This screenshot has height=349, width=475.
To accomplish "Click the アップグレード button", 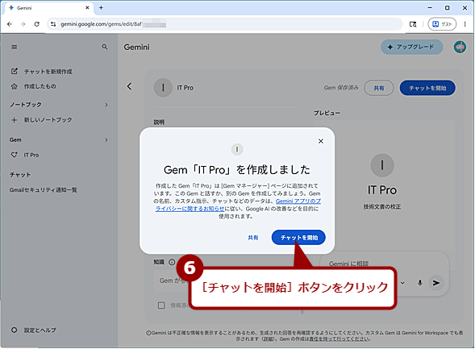I will coord(411,47).
